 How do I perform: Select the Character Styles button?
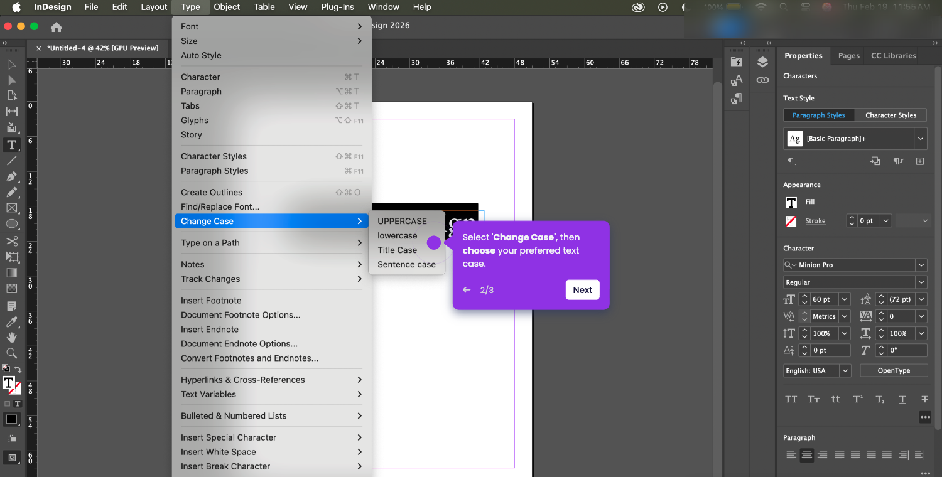(891, 115)
